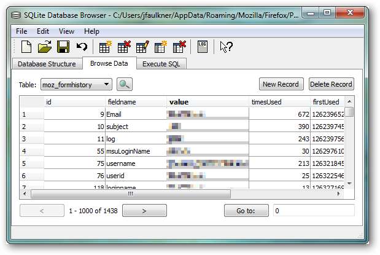
Task: Save changes with the floppy disk icon
Action: click(x=63, y=47)
